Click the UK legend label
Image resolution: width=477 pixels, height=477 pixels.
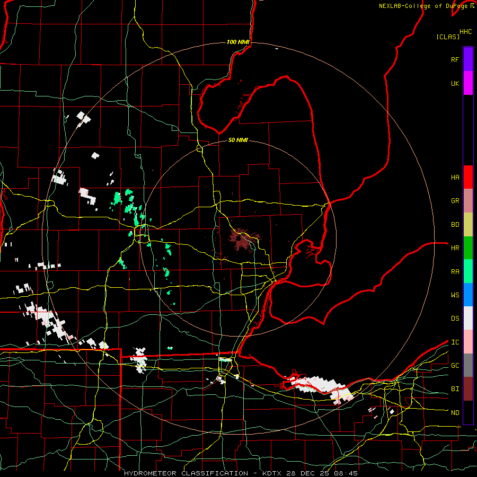pyautogui.click(x=455, y=83)
